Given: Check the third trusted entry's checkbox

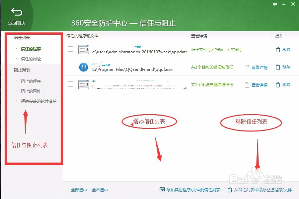Looking at the screenshot, I should [70, 84].
